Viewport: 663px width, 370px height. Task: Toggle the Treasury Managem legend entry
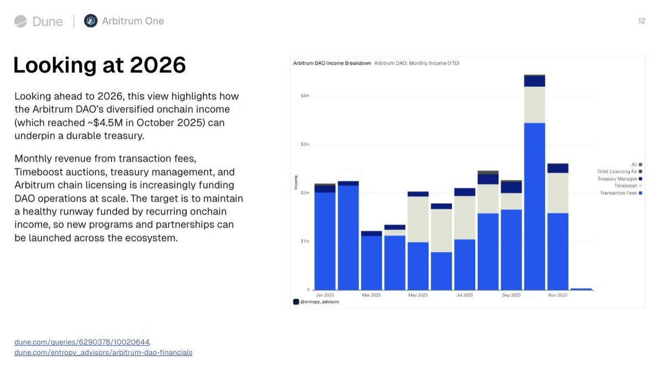click(620, 179)
